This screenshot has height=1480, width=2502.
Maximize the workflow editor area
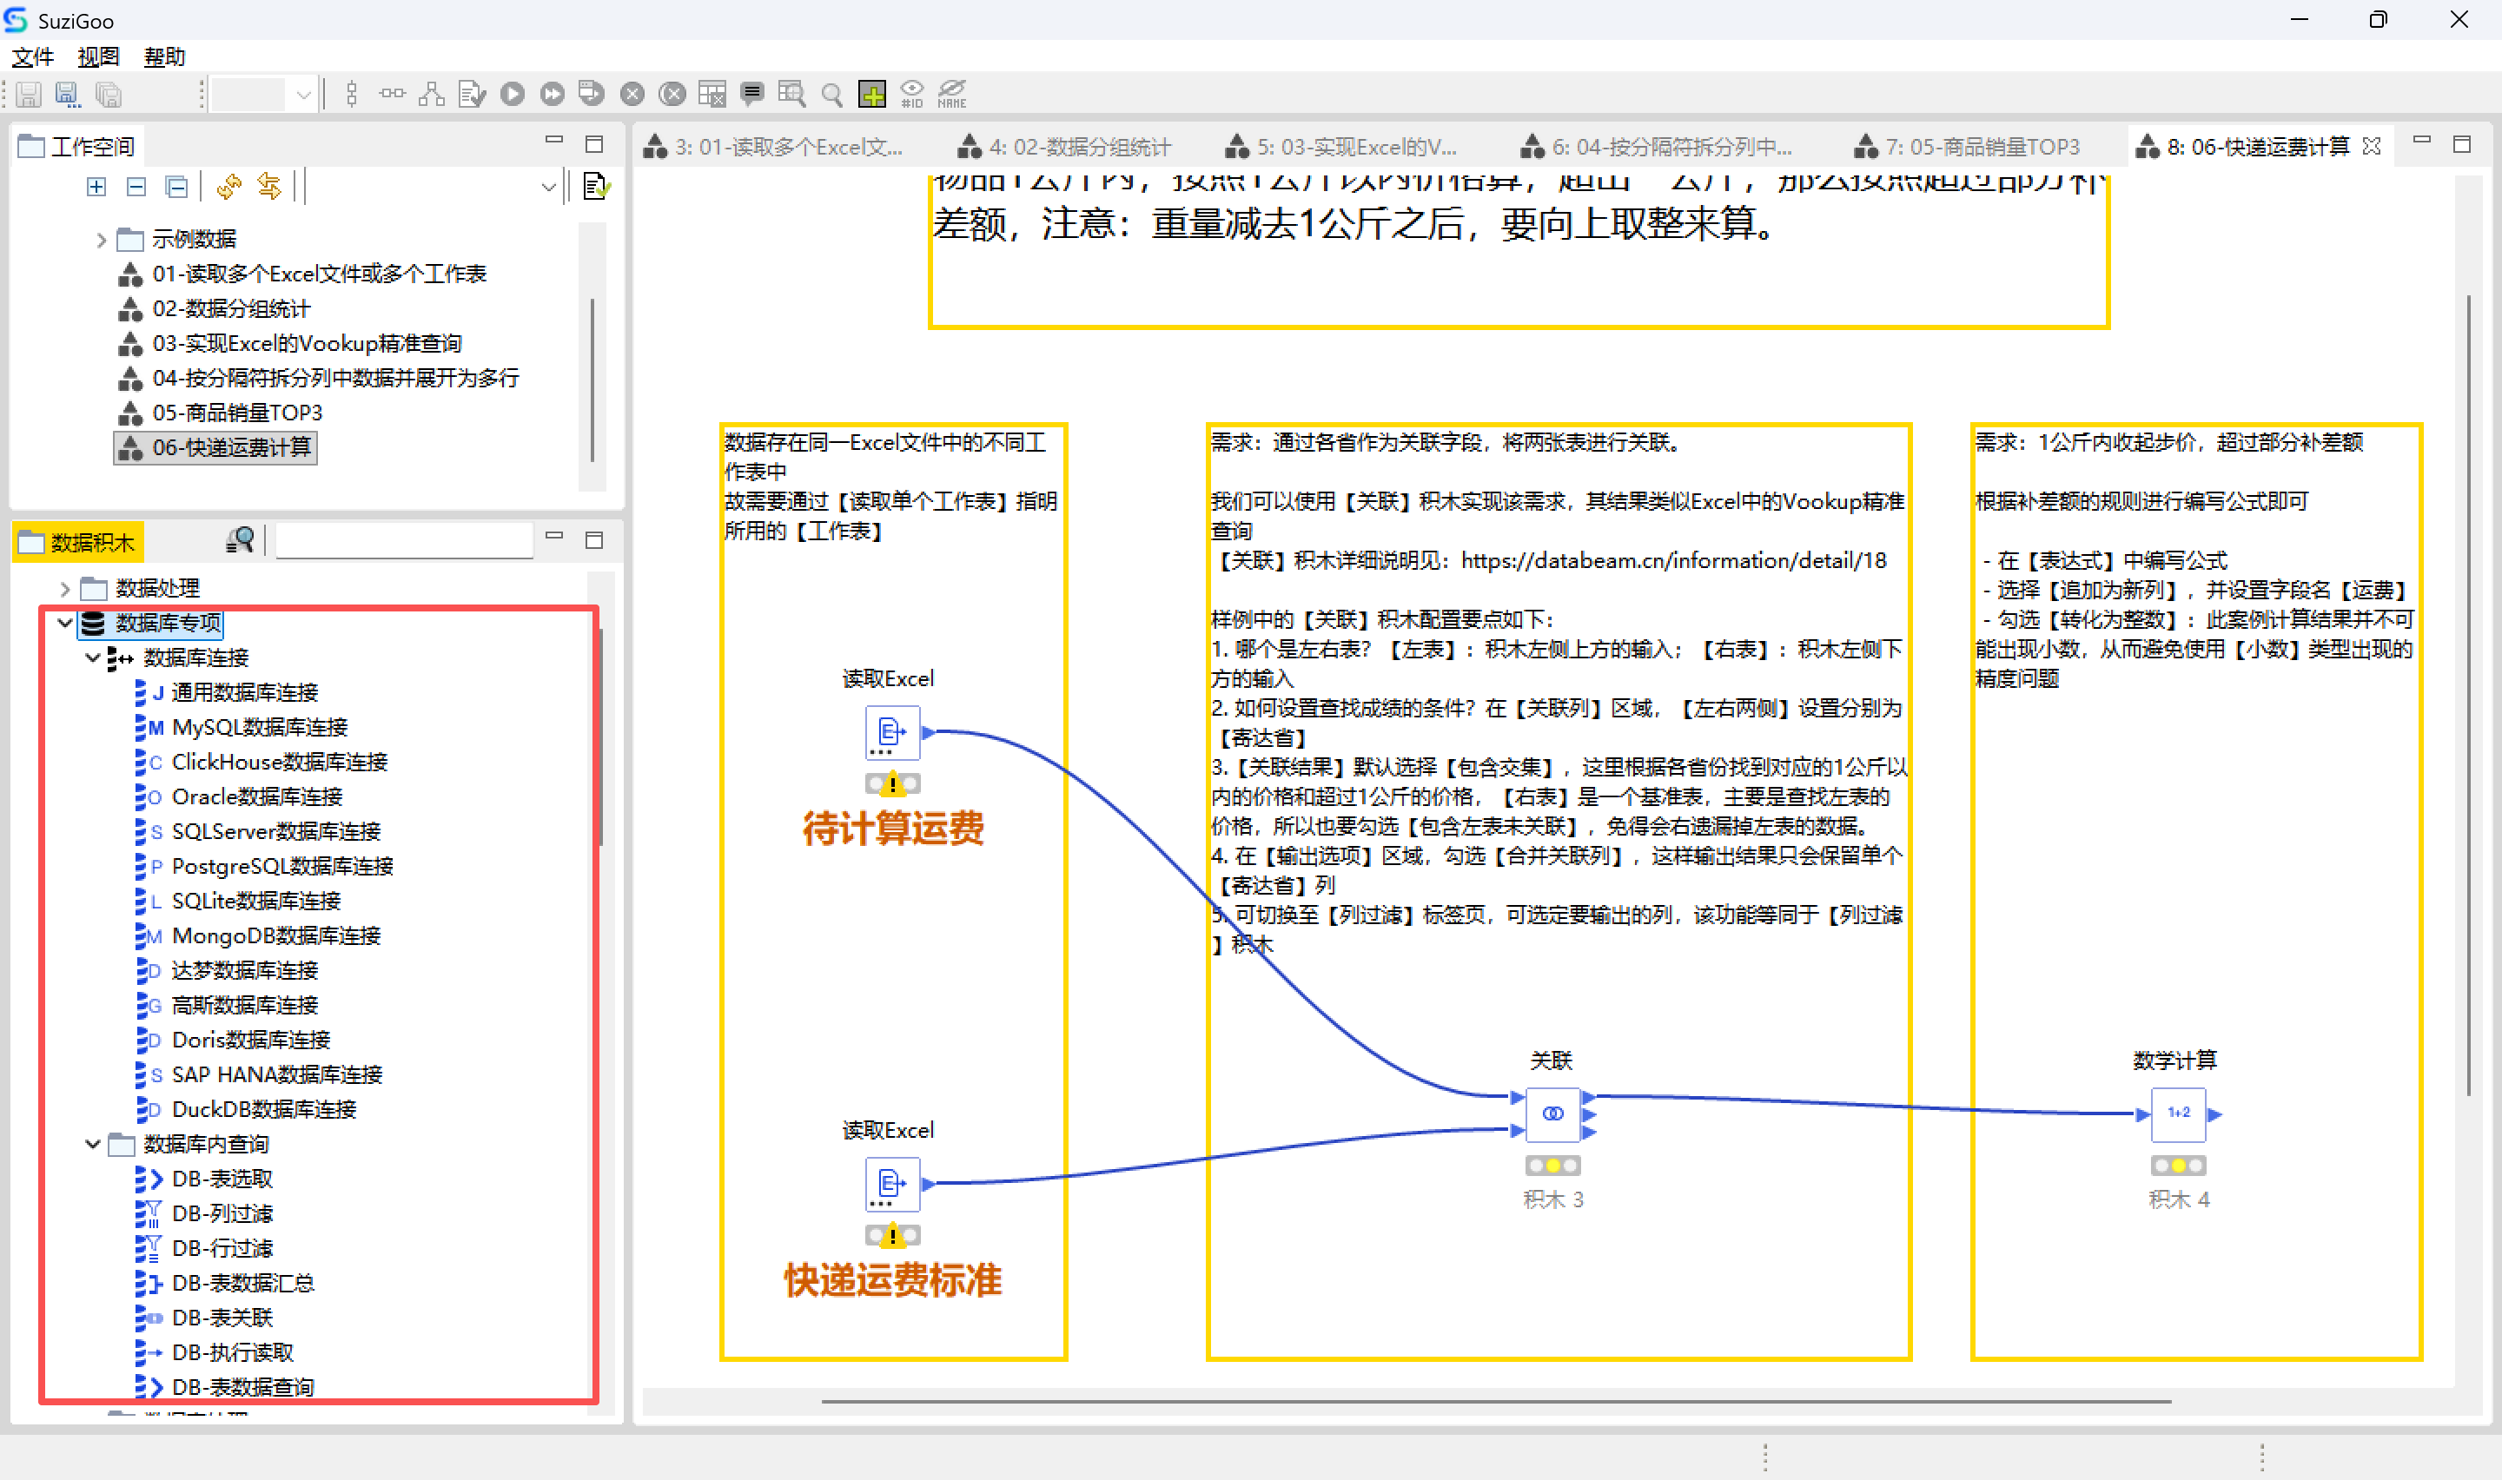[x=2462, y=144]
